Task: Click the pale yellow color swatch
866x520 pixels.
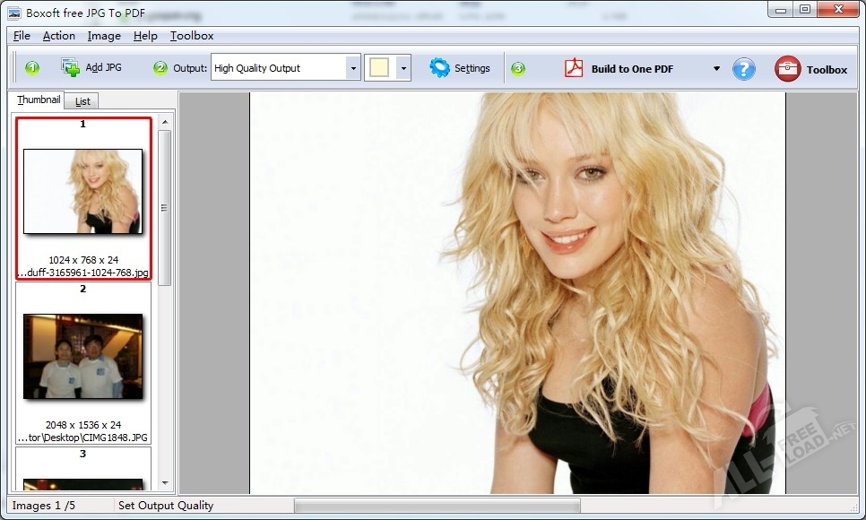Action: 379,68
